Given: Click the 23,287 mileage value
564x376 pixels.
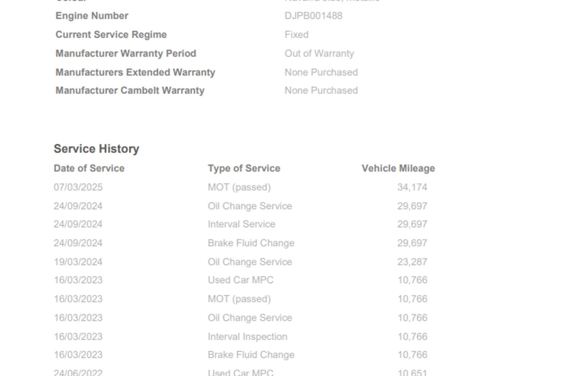Looking at the screenshot, I should 412,262.
